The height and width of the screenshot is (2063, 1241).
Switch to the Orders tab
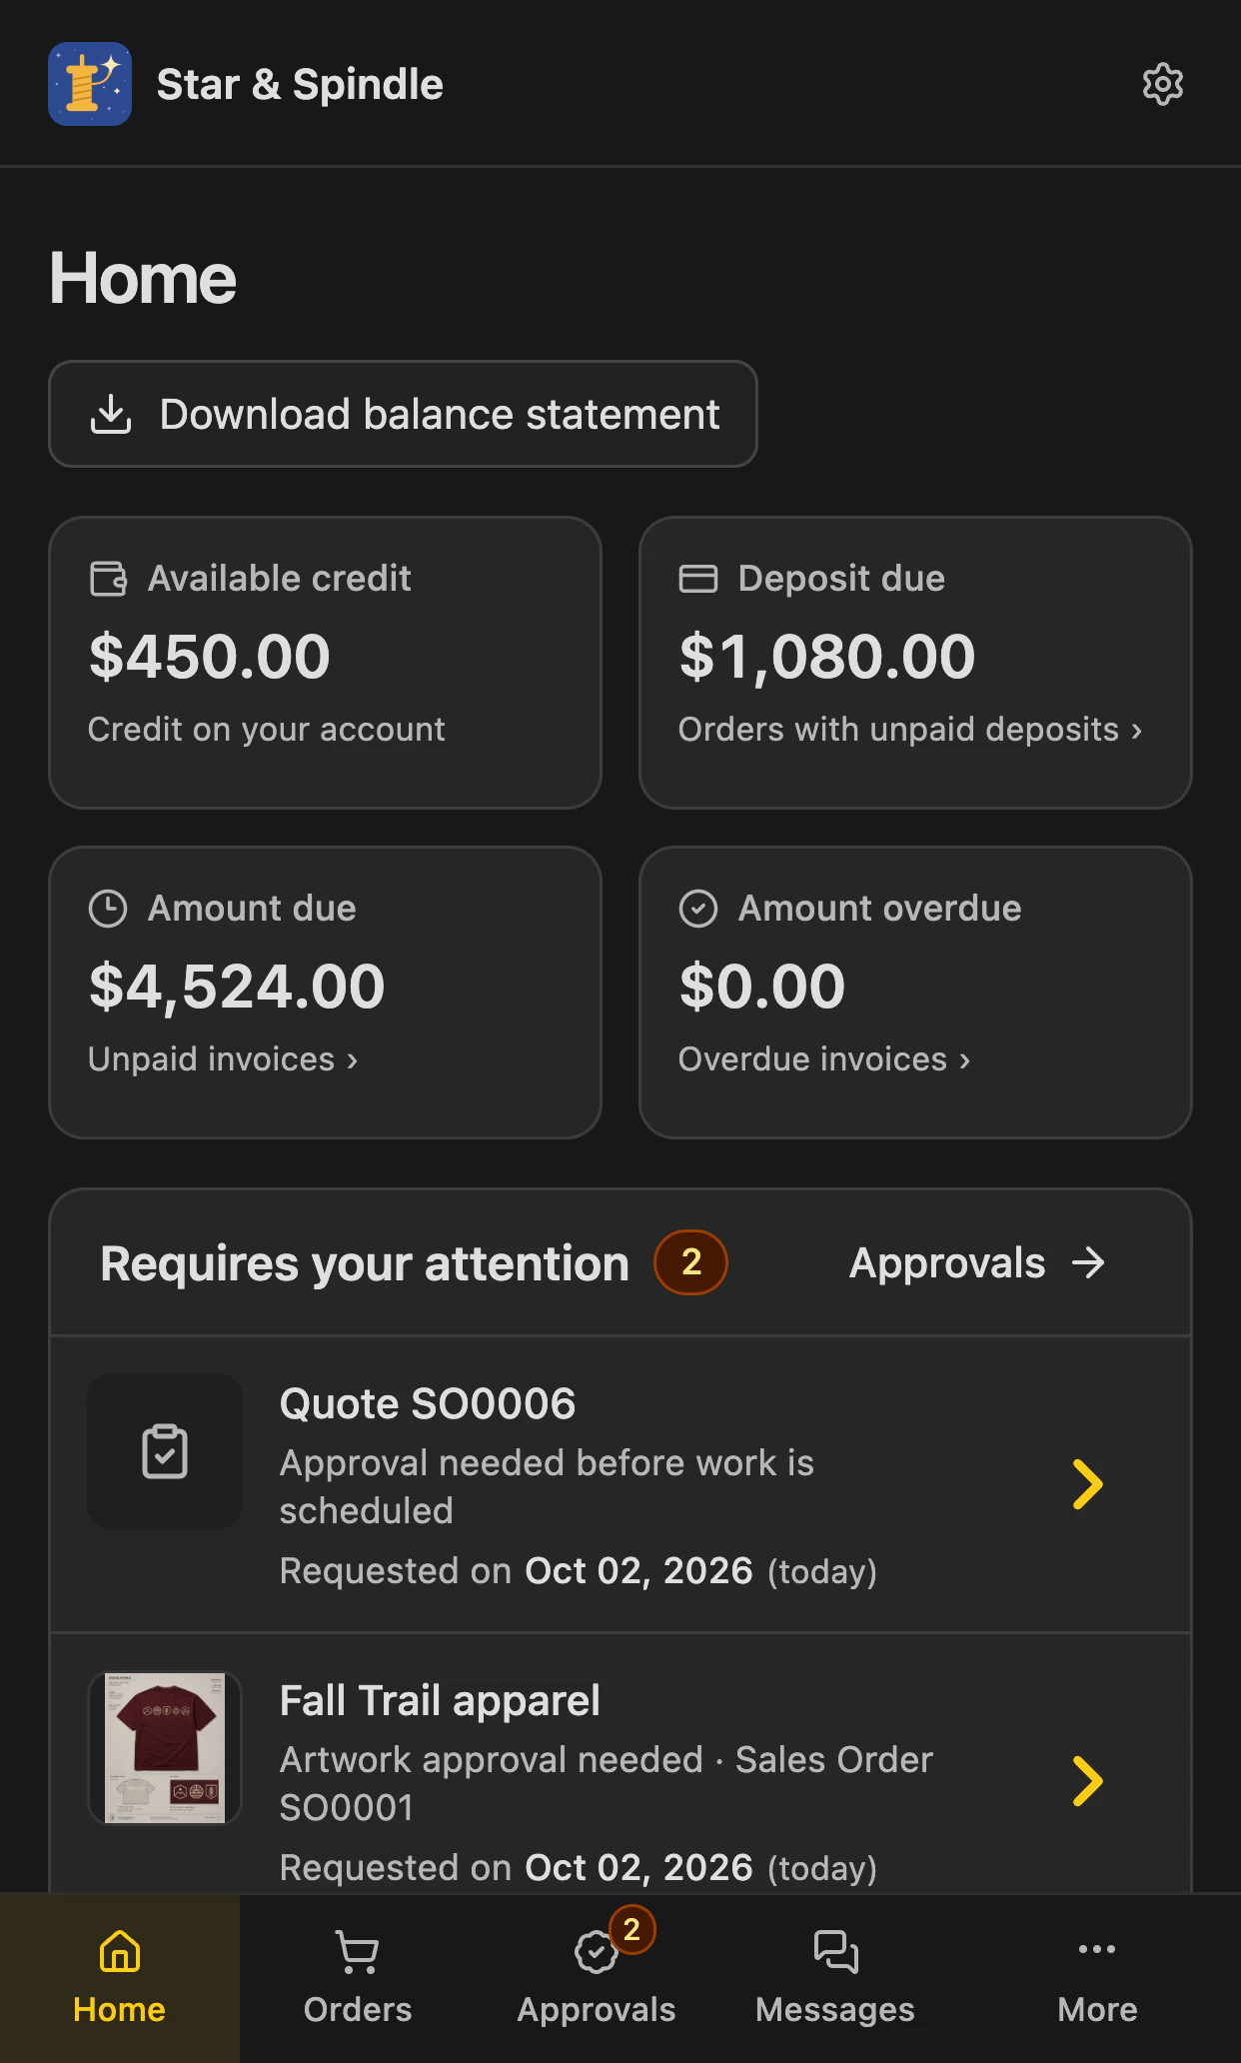(358, 1978)
